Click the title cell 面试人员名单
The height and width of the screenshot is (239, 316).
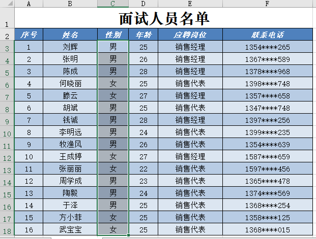164,19
